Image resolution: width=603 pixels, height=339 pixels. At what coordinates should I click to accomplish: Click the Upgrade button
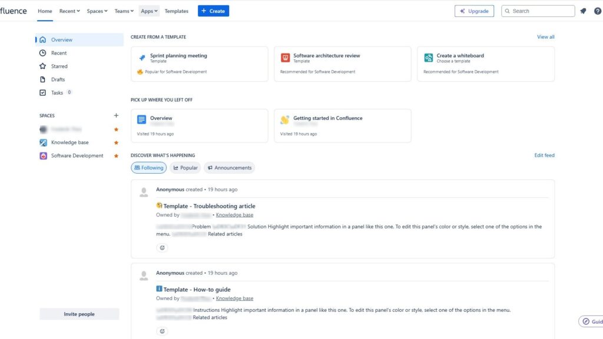(474, 10)
